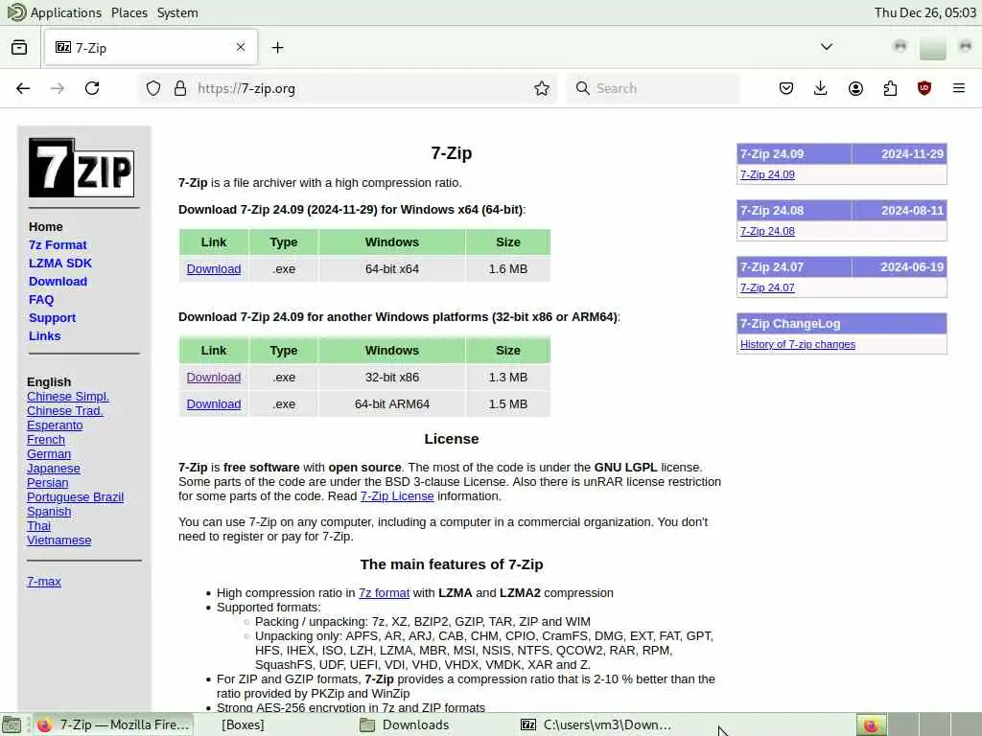Download the 32-bit x86 .exe
The image size is (982, 736).
pos(214,378)
